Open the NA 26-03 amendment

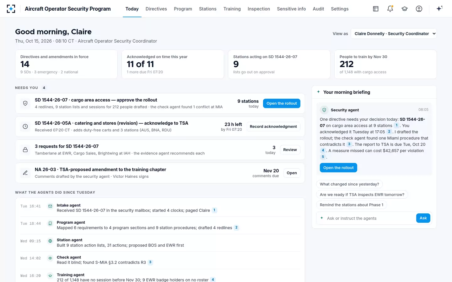292,173
